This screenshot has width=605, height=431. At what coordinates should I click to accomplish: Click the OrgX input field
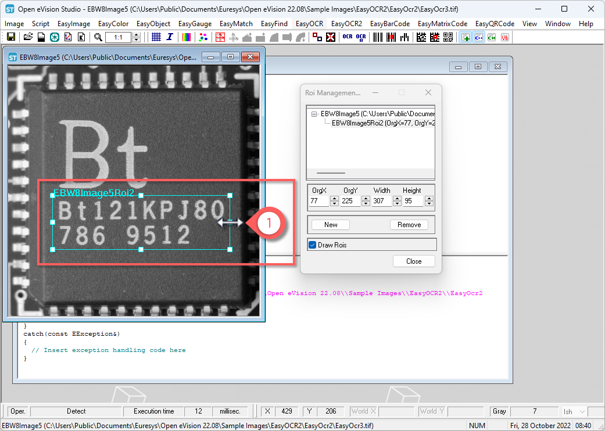click(x=320, y=201)
